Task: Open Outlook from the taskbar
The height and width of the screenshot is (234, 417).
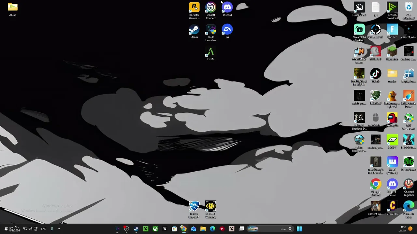Action: pyautogui.click(x=194, y=229)
